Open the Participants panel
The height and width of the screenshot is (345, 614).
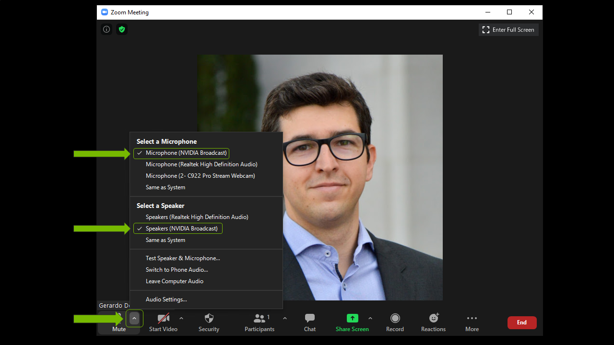tap(260, 322)
